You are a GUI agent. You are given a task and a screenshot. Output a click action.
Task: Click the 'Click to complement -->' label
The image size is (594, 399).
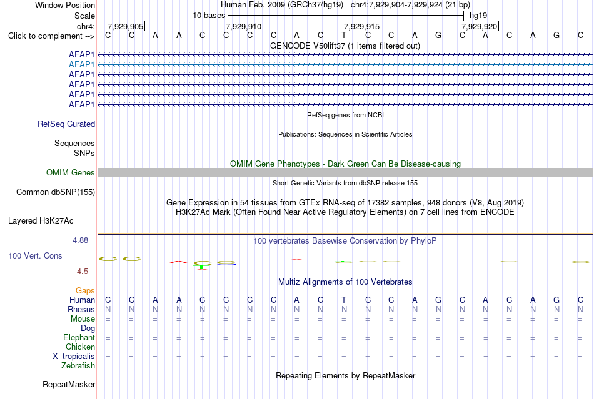click(x=51, y=36)
